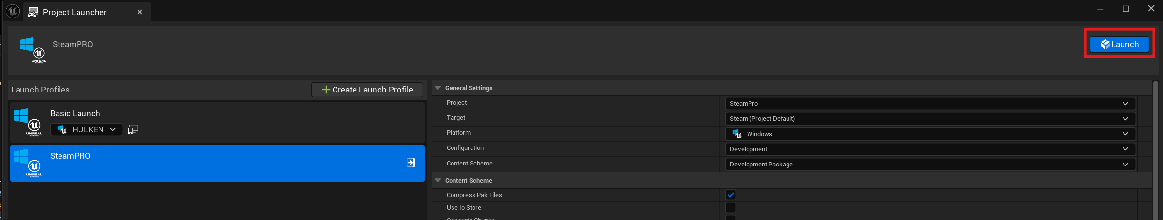Click the Compress Pak Files label
This screenshot has width=1163, height=220.
click(x=474, y=195)
